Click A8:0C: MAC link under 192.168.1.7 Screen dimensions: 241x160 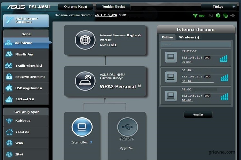pyautogui.click(x=187, y=100)
